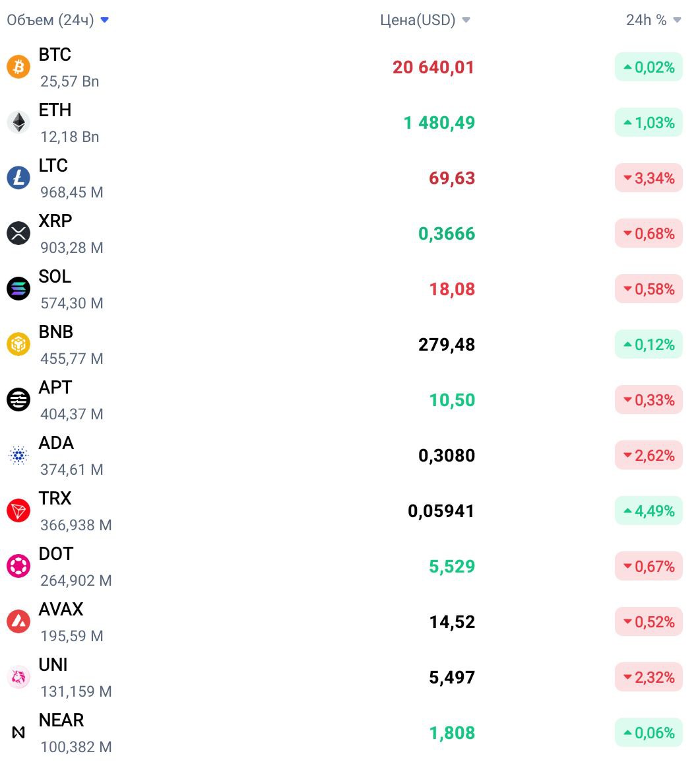Open the XRP black logo icon
The height and width of the screenshot is (768, 698).
click(18, 233)
